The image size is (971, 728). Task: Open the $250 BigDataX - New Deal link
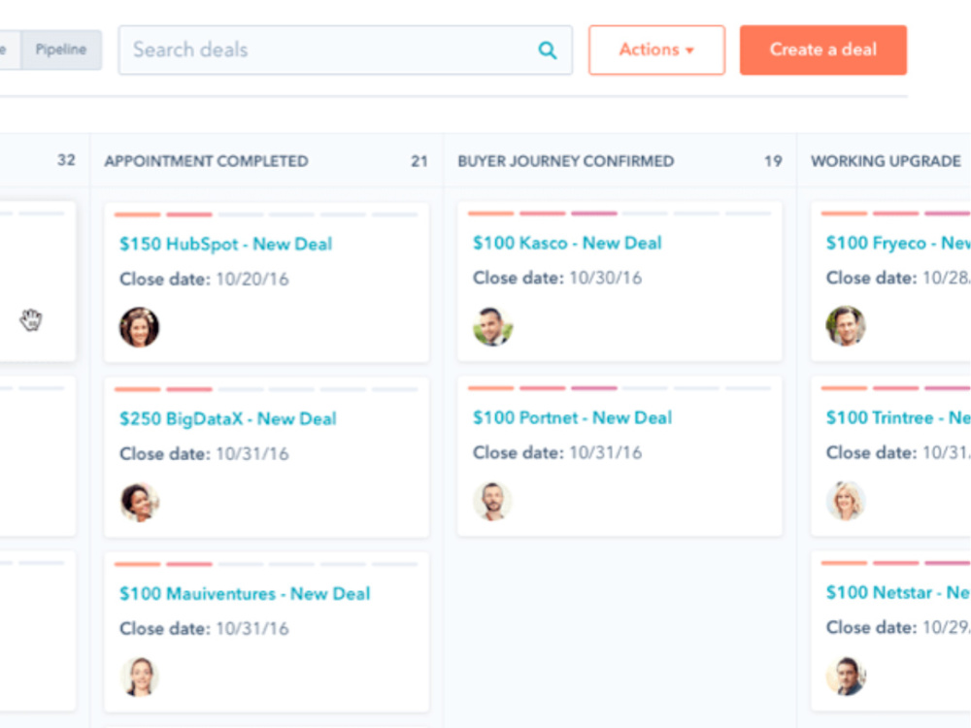[228, 419]
